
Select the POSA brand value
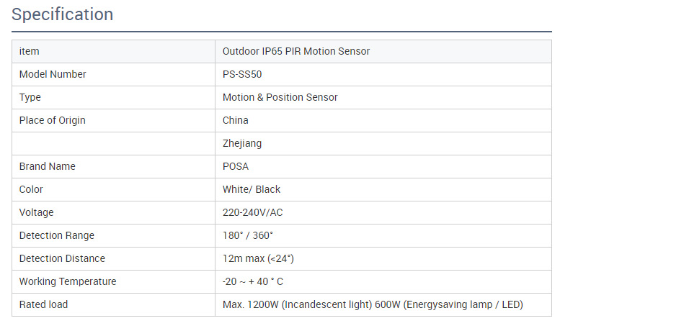pos(236,166)
